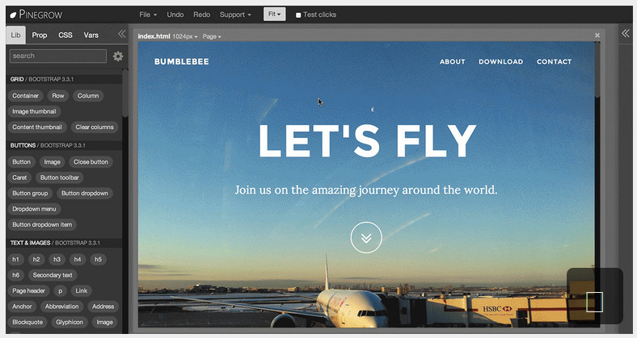Select the Container grid element
The height and width of the screenshot is (338, 637).
pyautogui.click(x=25, y=96)
